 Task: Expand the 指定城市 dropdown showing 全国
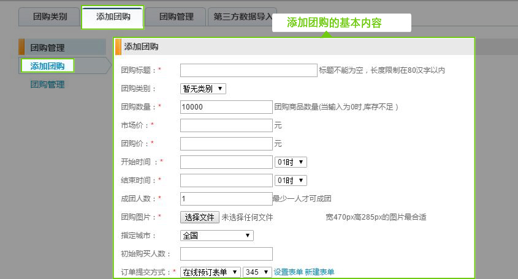pyautogui.click(x=217, y=236)
